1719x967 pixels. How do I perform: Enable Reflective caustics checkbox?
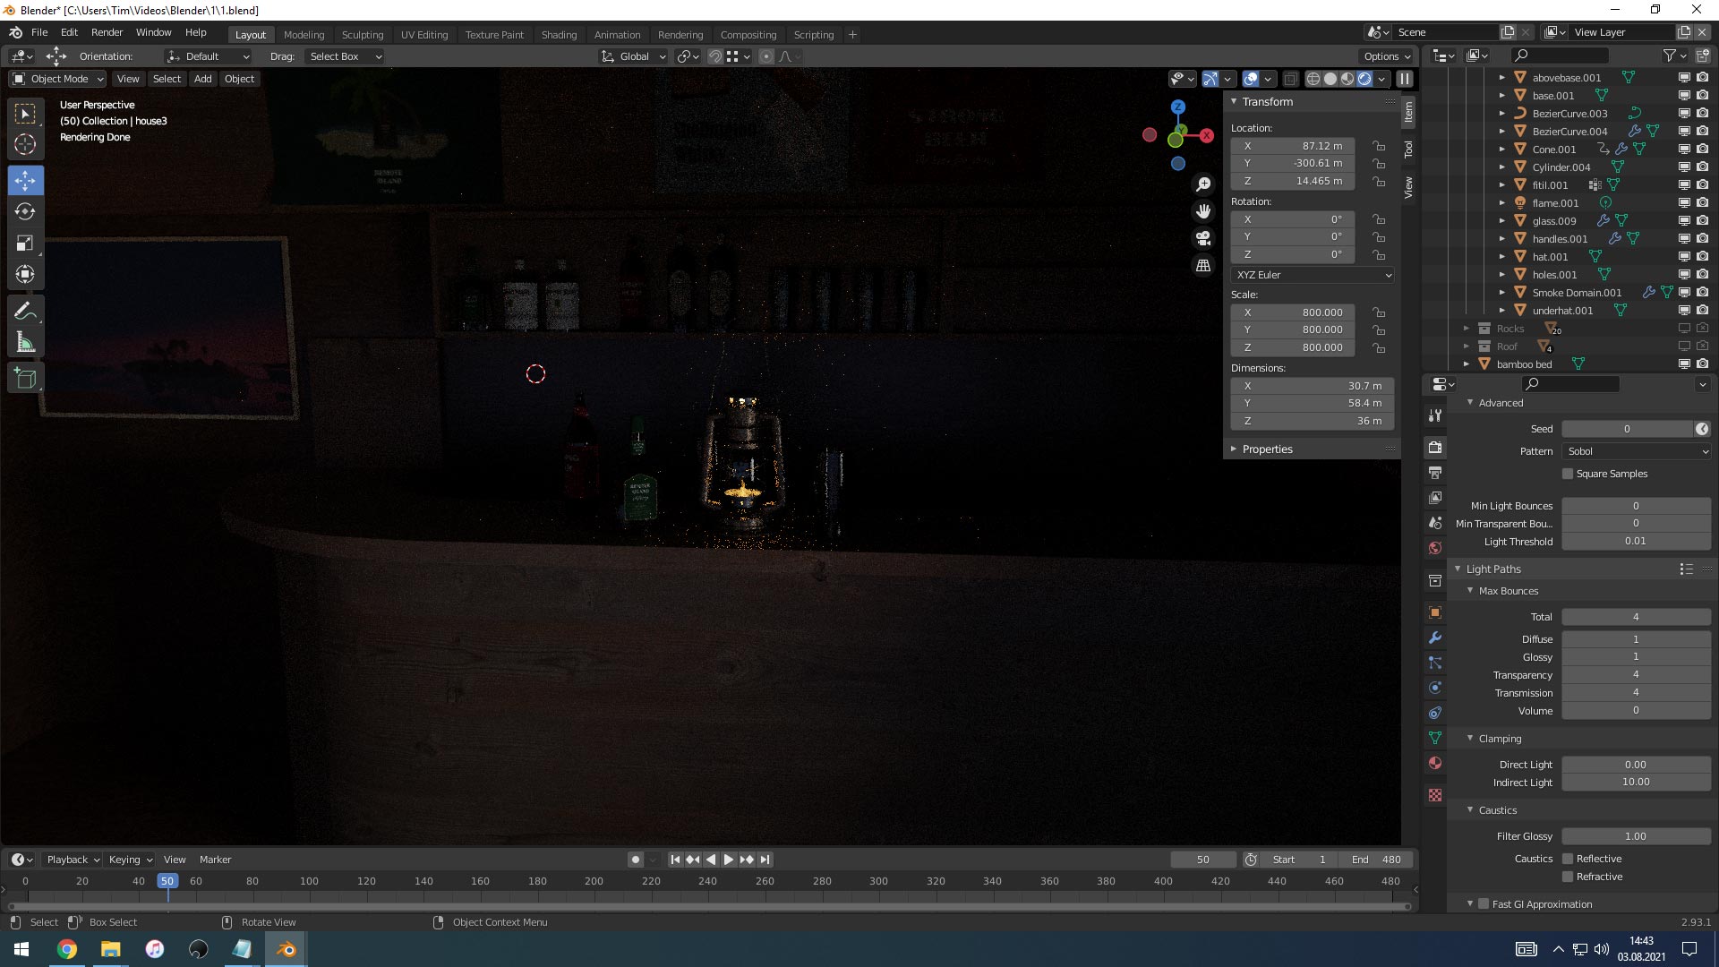[x=1568, y=859]
